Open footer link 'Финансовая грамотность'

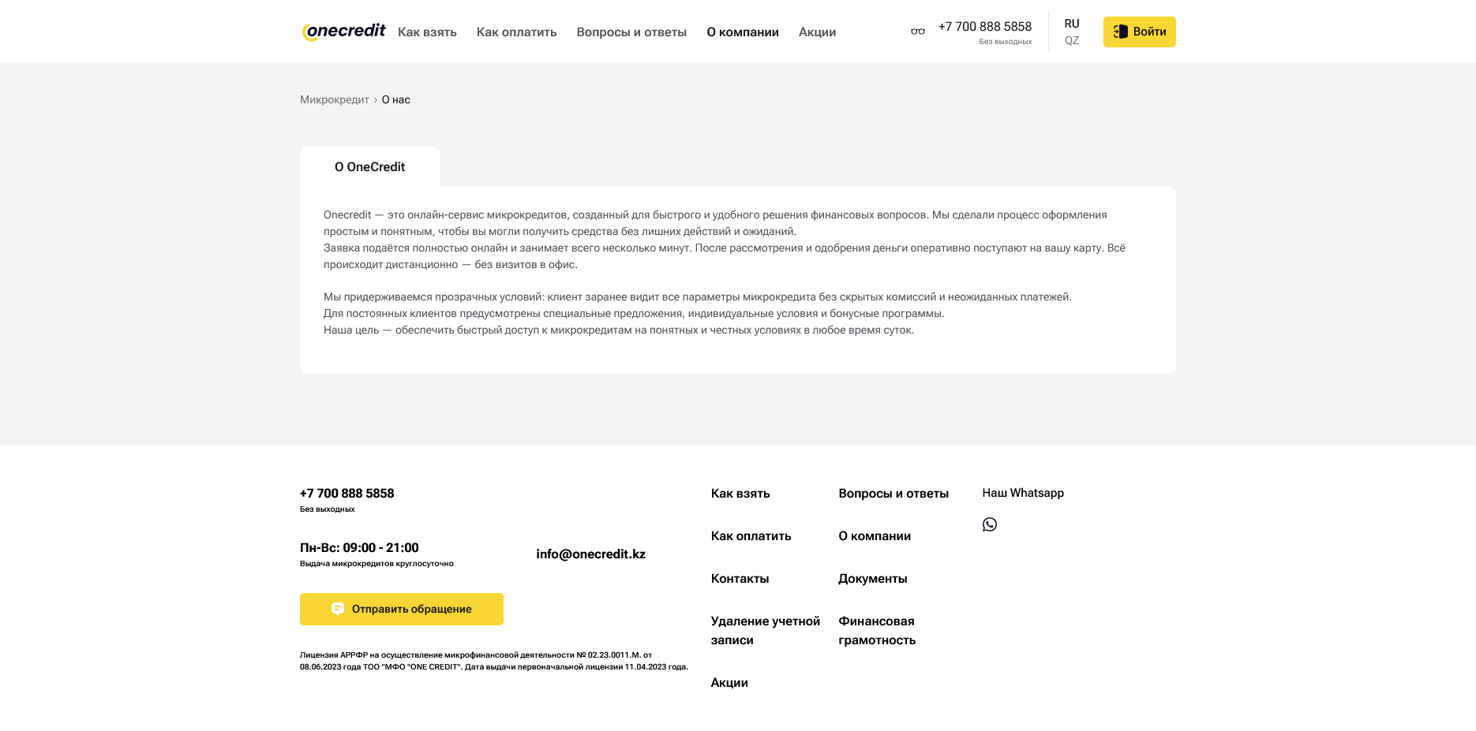[x=877, y=631]
